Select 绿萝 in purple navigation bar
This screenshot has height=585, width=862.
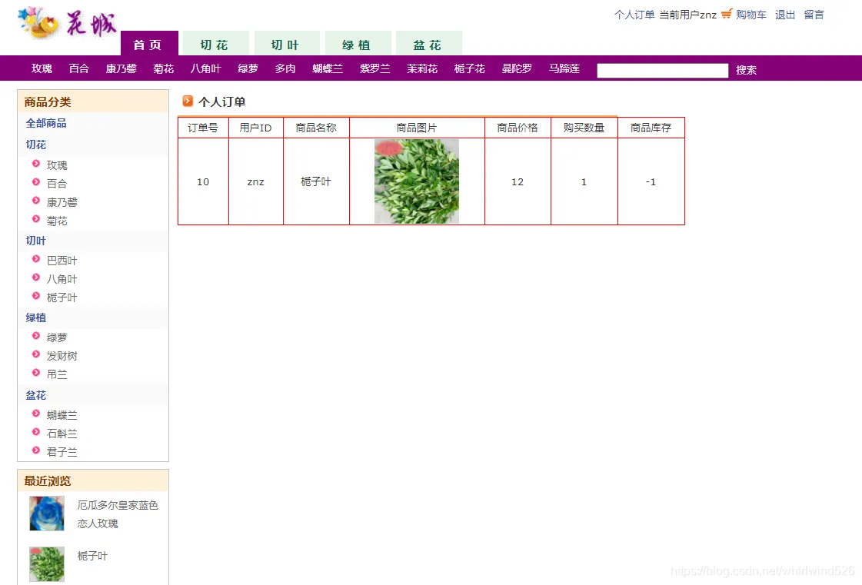click(248, 68)
